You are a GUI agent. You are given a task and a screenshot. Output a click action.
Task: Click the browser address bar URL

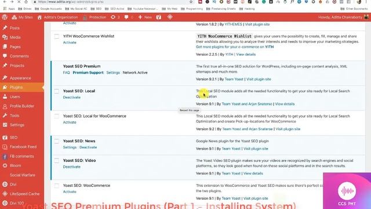[71, 2]
